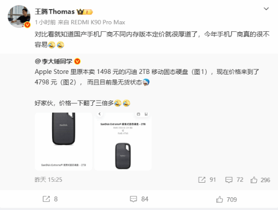The image size is (278, 210).
Task: Click the post time 1小时前
Action: coord(45,22)
